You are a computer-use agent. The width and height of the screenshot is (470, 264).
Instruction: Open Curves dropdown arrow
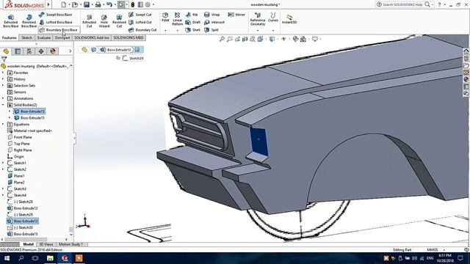coord(273,31)
